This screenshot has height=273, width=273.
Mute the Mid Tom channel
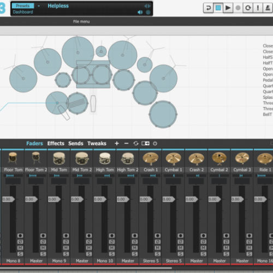(66, 248)
